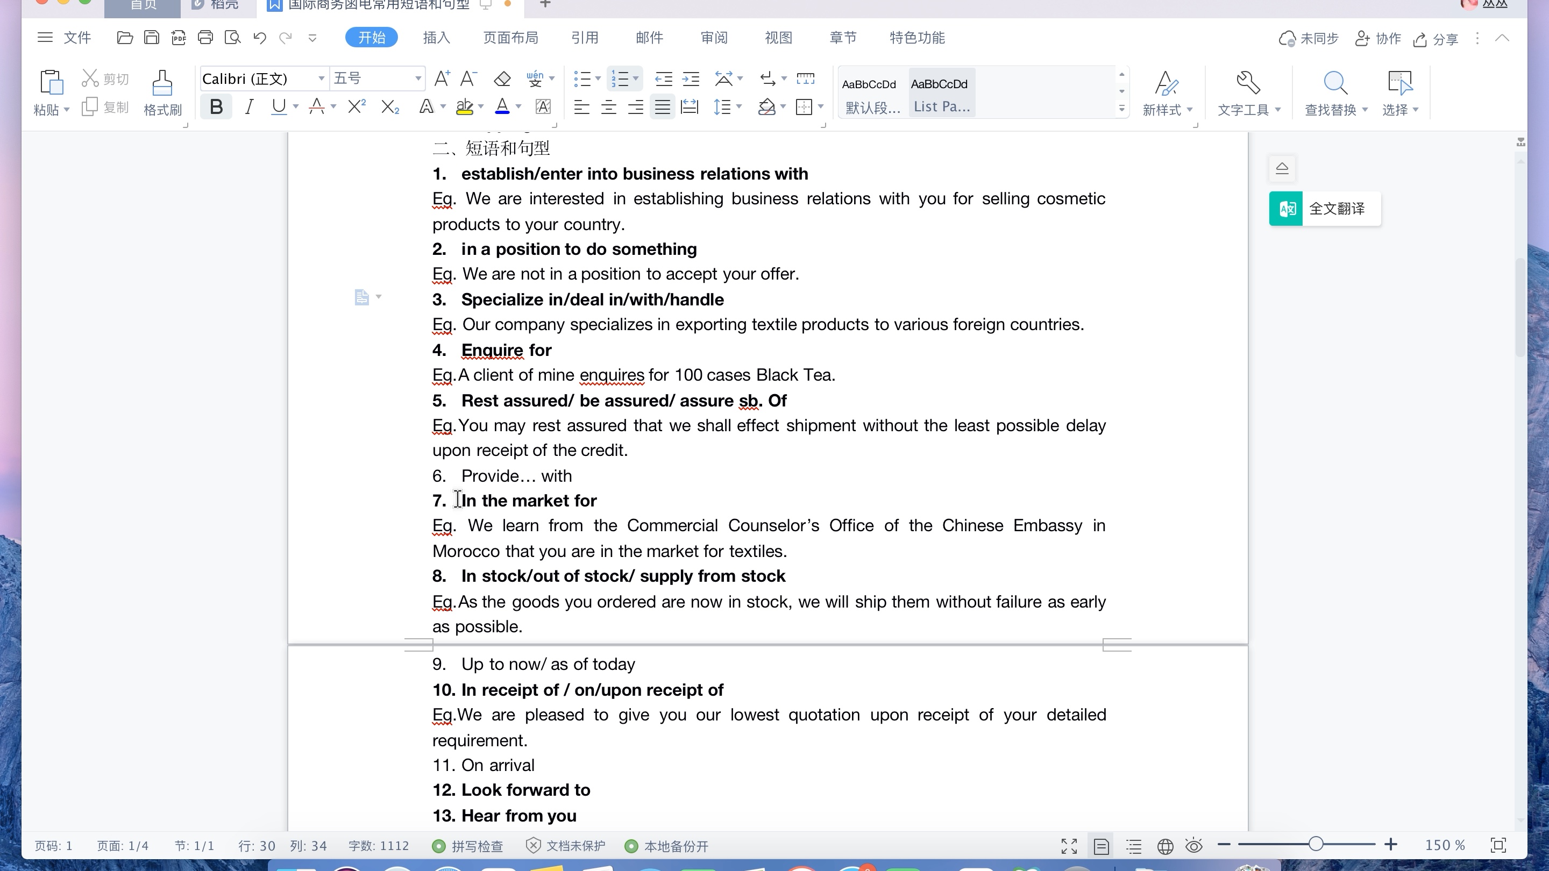Click the numbered list icon

tap(622, 78)
